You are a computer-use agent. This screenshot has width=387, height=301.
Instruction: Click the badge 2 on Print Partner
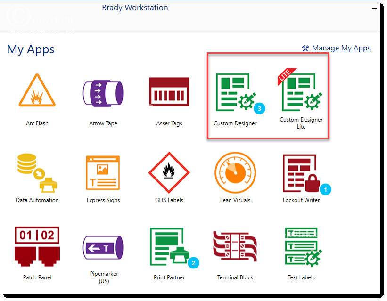coord(193,263)
